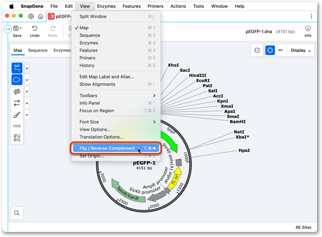Toggle the translations arrows button
The height and width of the screenshot is (237, 322).
17,103
